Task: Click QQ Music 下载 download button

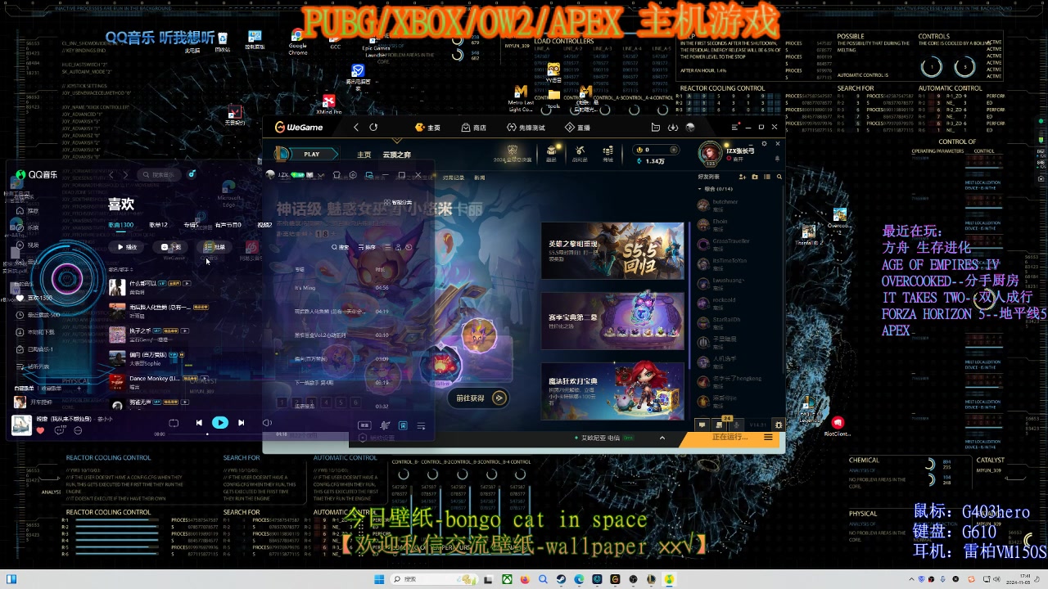Action: [x=171, y=247]
